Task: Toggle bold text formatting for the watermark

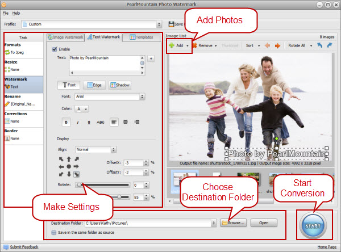Action: (x=66, y=121)
